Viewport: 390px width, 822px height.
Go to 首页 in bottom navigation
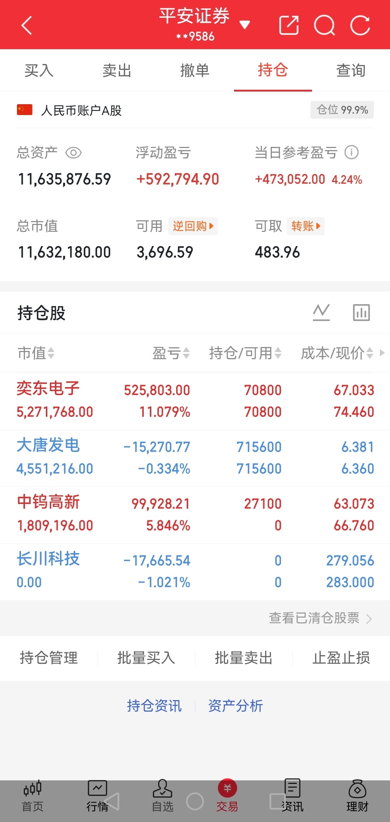pos(32,796)
